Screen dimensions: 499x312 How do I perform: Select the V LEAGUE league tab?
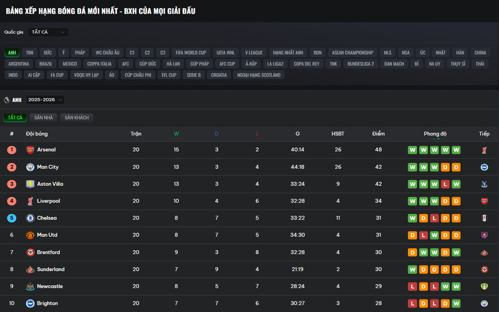tap(253, 52)
